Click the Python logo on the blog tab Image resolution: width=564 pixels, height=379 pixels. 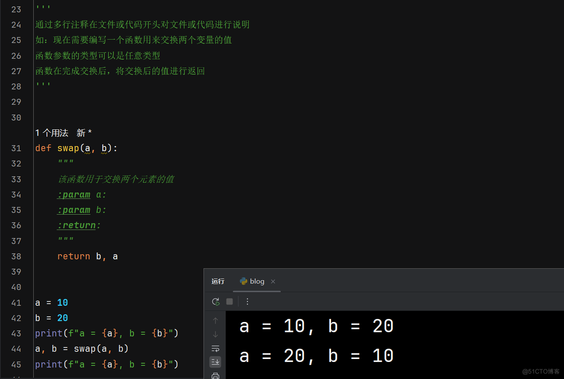pos(243,281)
